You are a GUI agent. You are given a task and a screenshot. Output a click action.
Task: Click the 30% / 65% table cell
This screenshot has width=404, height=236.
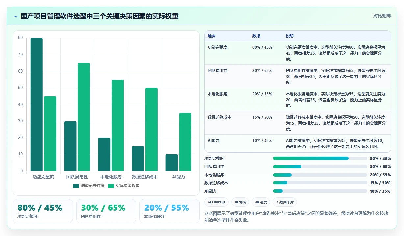262,71
